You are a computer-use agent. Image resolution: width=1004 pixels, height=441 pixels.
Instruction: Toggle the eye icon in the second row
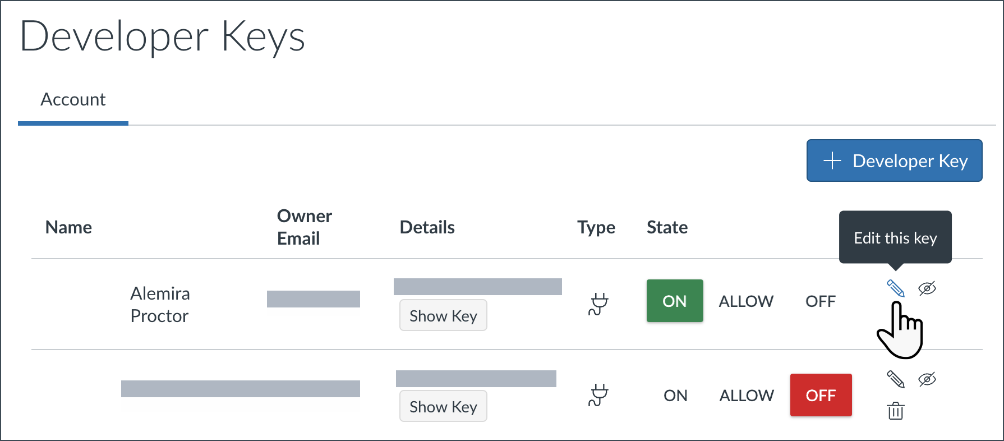927,379
